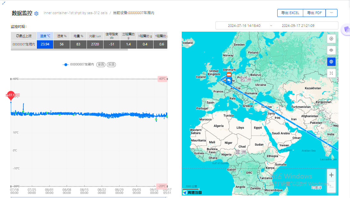The image size is (350, 198).
Task: Click the floating purple note icon
Action: (x=346, y=29)
